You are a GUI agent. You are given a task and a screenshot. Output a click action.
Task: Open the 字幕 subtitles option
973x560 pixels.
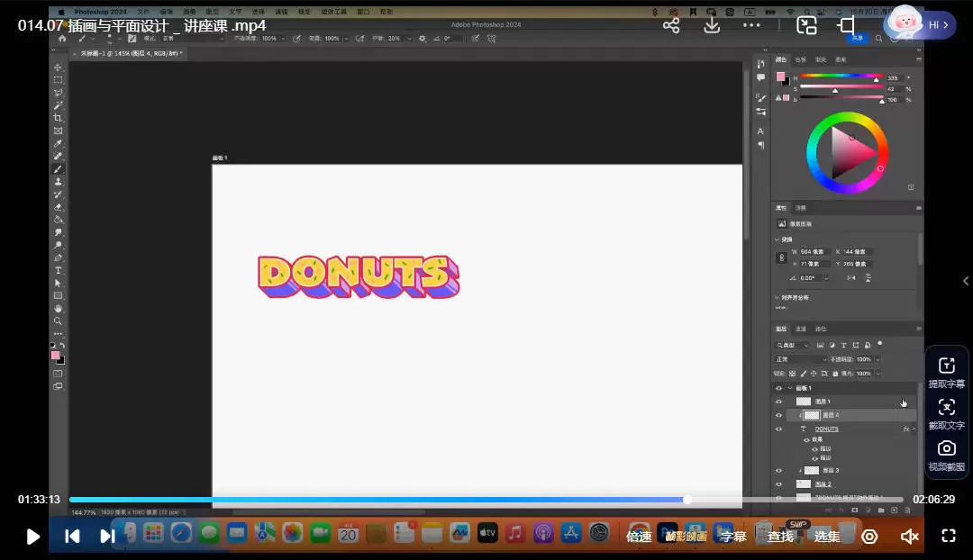(733, 537)
